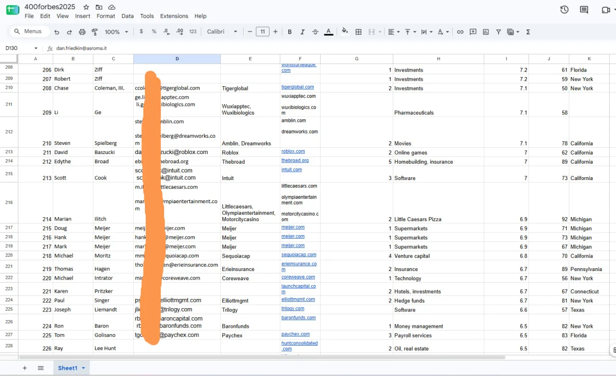This screenshot has width=616, height=376.
Task: Increase decimal places
Action: click(180, 32)
